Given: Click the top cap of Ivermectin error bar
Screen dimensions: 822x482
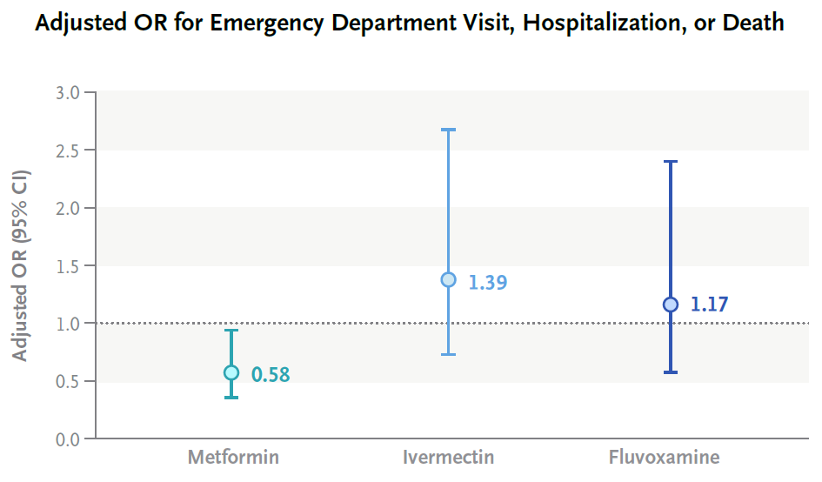Looking at the screenshot, I should point(449,130).
